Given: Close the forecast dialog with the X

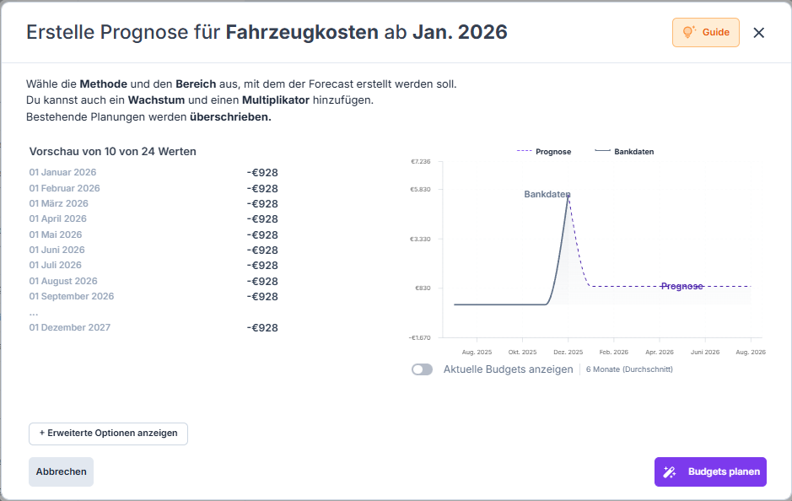Looking at the screenshot, I should [x=758, y=33].
